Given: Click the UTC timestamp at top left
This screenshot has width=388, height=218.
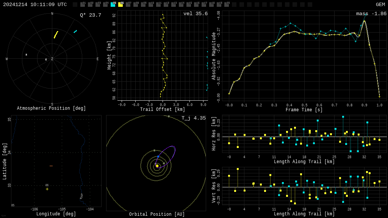Looking at the screenshot, I should (35, 5).
